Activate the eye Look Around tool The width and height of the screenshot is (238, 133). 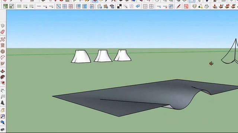coord(3,130)
